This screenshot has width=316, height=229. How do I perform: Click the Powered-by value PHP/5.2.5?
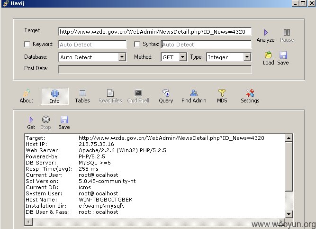92,156
